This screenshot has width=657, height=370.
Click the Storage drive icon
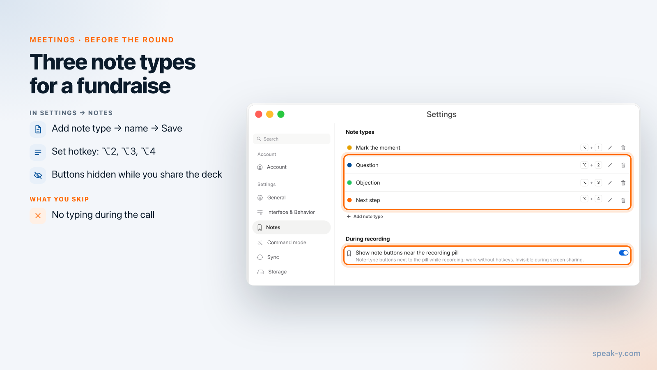[x=260, y=272]
